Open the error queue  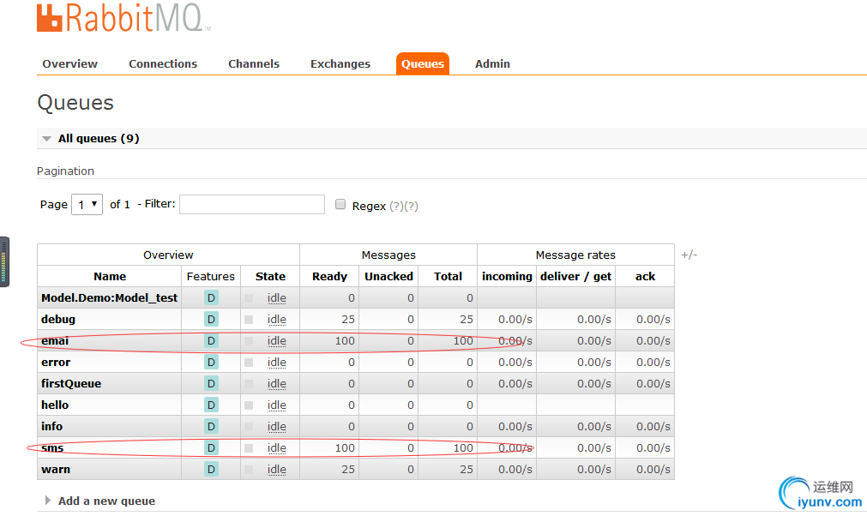tap(56, 363)
